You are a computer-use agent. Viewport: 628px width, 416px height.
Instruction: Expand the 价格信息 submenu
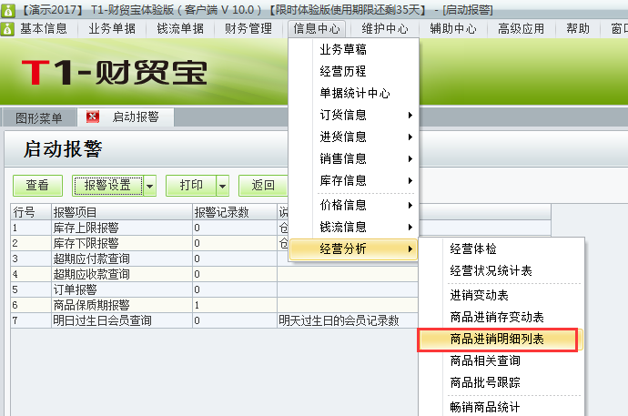353,205
